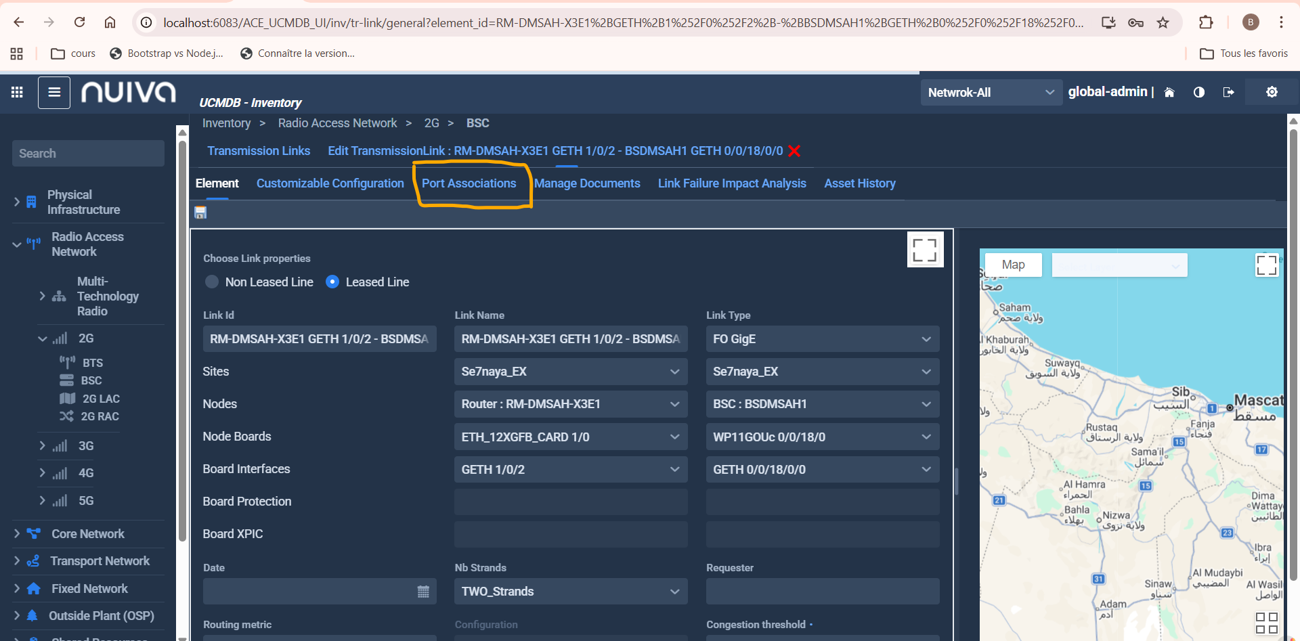The height and width of the screenshot is (641, 1300).
Task: Select the Non Leased Line radio button
Action: [212, 282]
